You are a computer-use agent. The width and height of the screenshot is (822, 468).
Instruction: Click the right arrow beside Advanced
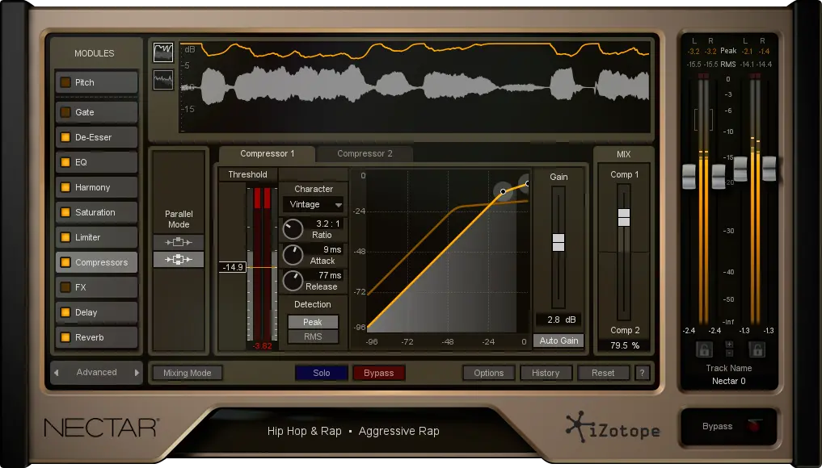pos(137,373)
